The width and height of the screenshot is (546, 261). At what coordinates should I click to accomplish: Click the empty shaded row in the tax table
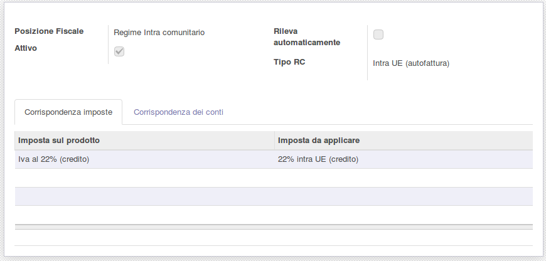(x=274, y=196)
